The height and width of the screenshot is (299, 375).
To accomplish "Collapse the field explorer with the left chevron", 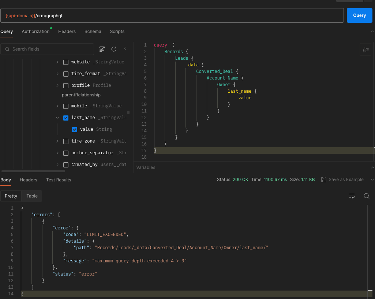I will (125, 49).
